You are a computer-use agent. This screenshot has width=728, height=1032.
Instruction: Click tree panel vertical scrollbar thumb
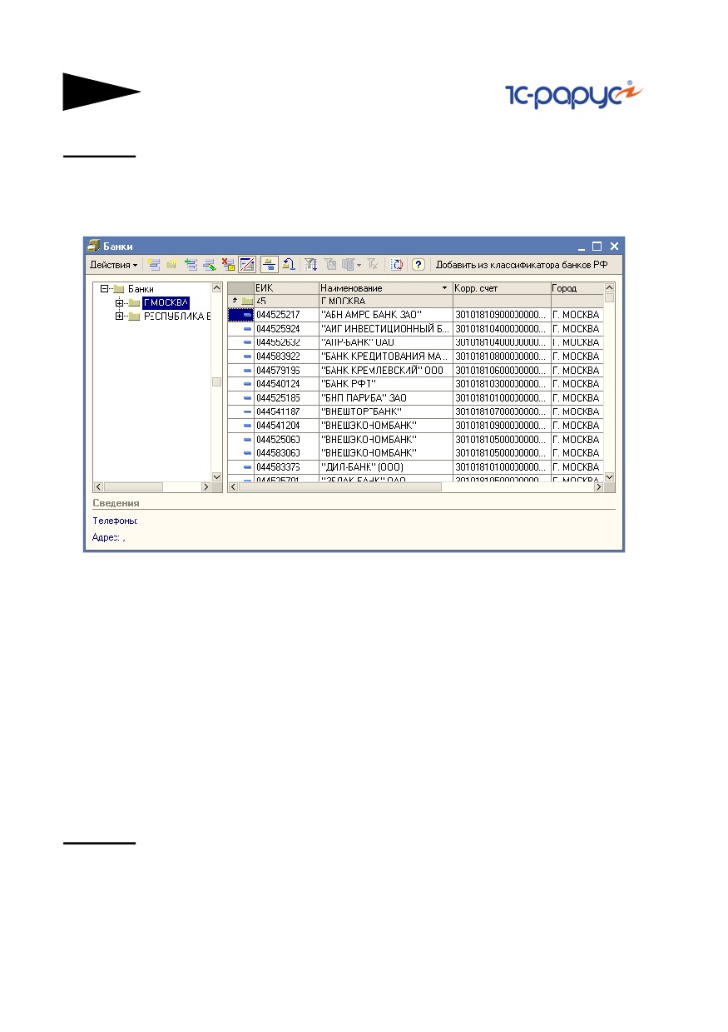pyautogui.click(x=217, y=382)
